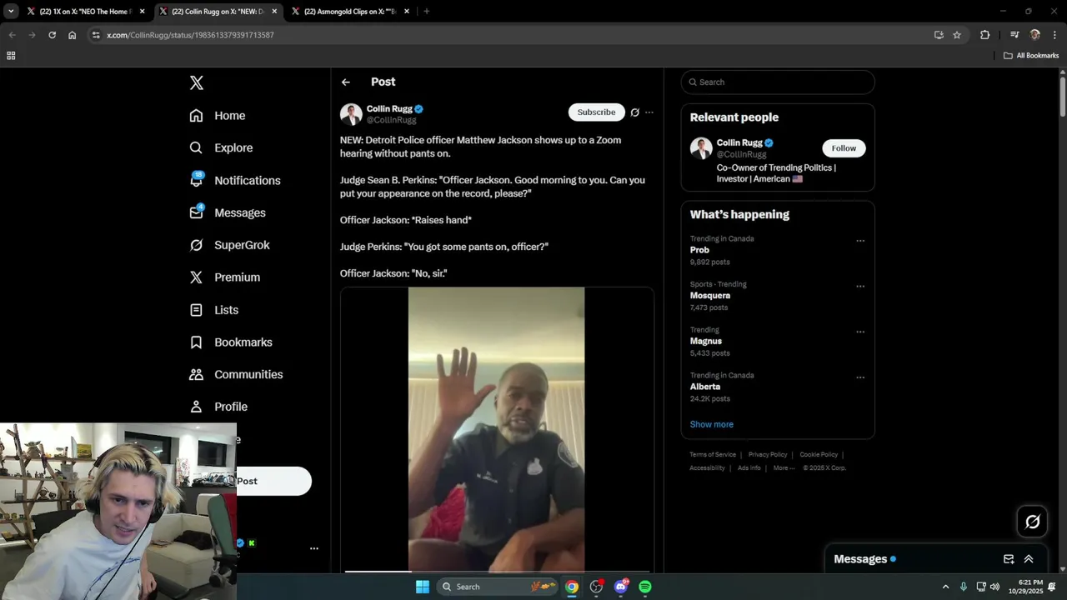Expand the Messages drawer
Image resolution: width=1067 pixels, height=600 pixels.
point(1029,559)
